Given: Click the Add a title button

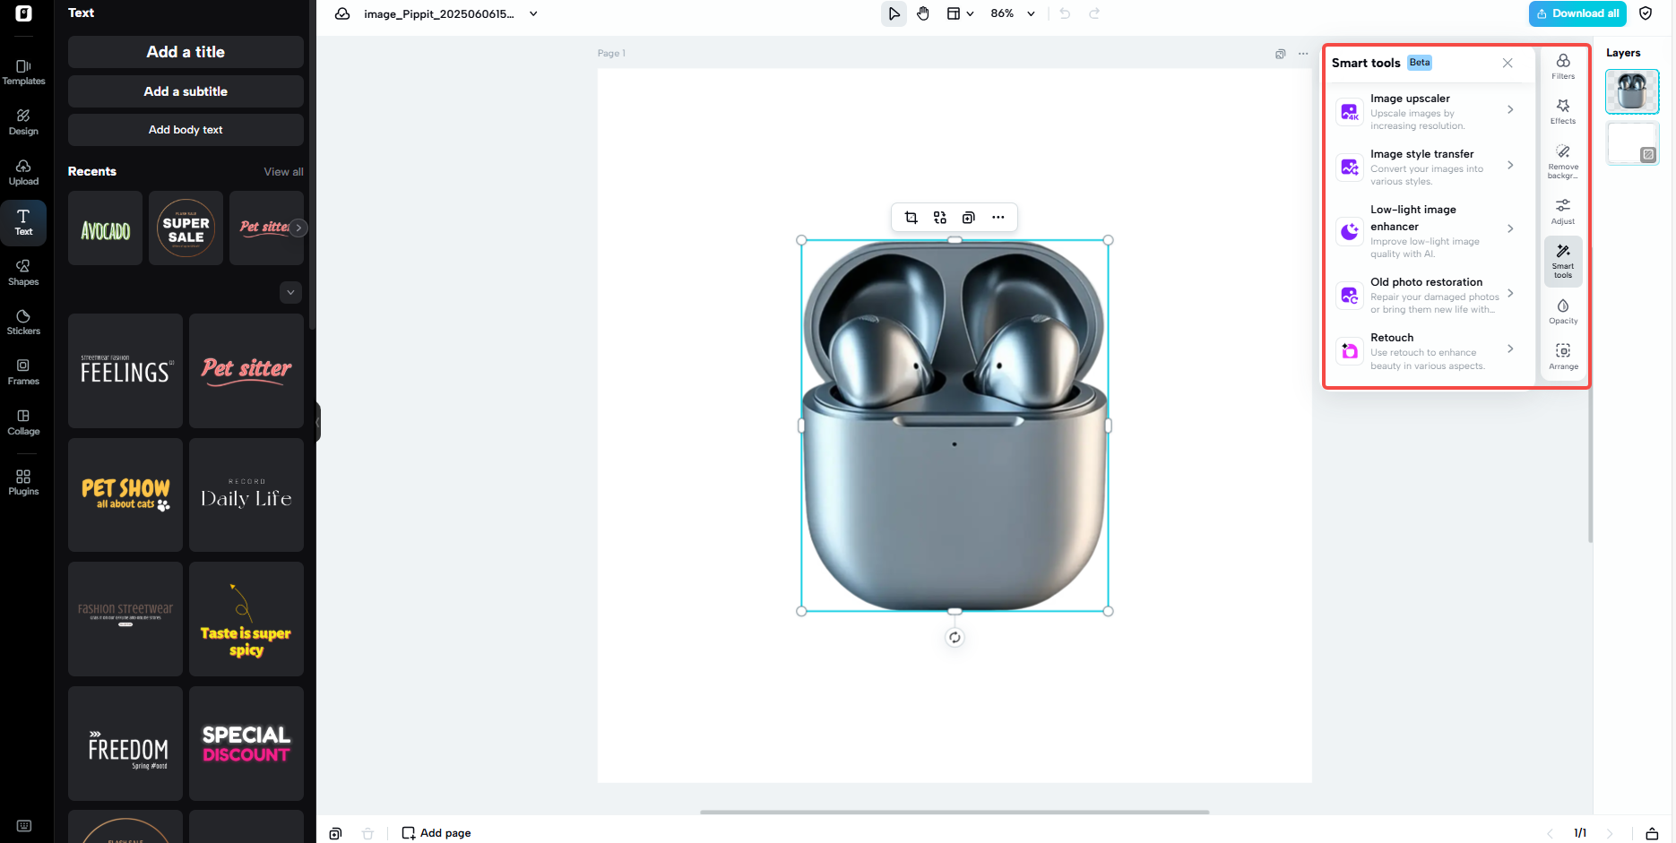Looking at the screenshot, I should [186, 52].
